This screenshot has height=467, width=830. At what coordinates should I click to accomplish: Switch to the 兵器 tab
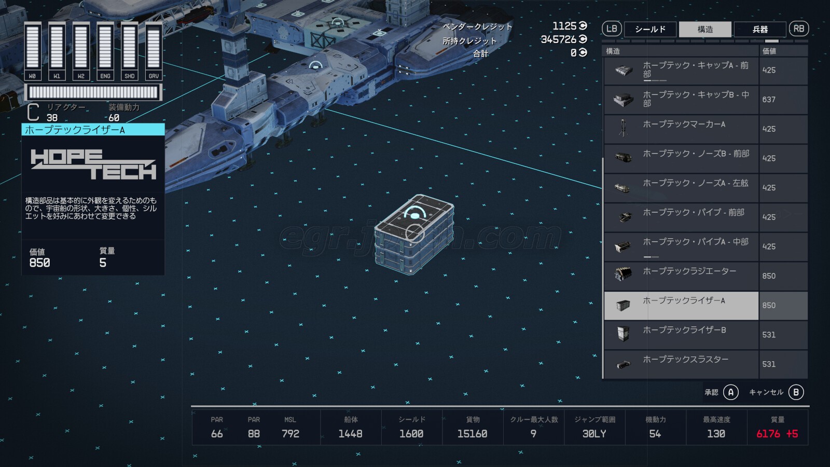click(760, 30)
